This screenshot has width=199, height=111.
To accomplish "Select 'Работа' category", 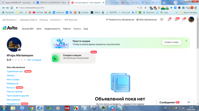I will click(67, 29).
